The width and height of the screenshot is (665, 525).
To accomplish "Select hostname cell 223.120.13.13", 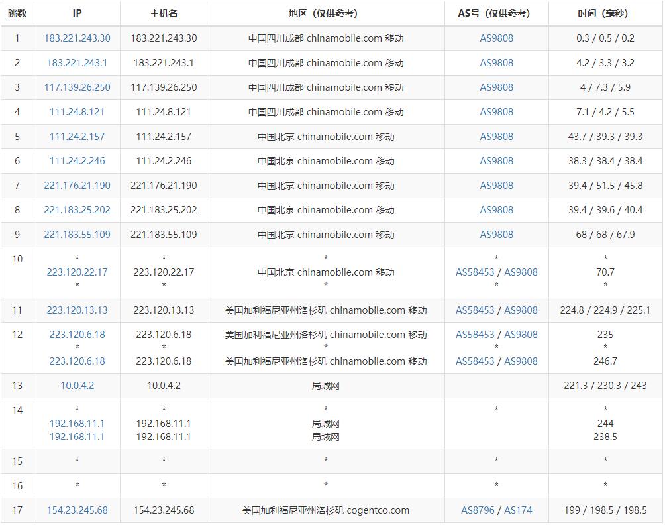I will [x=164, y=310].
